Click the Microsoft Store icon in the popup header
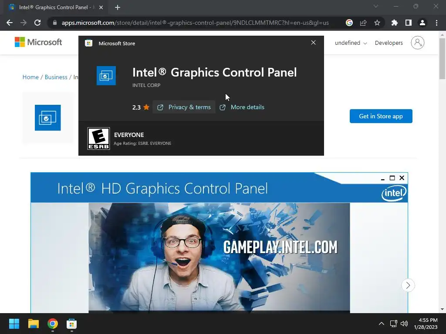Viewport: 446px width, 334px height. point(88,43)
